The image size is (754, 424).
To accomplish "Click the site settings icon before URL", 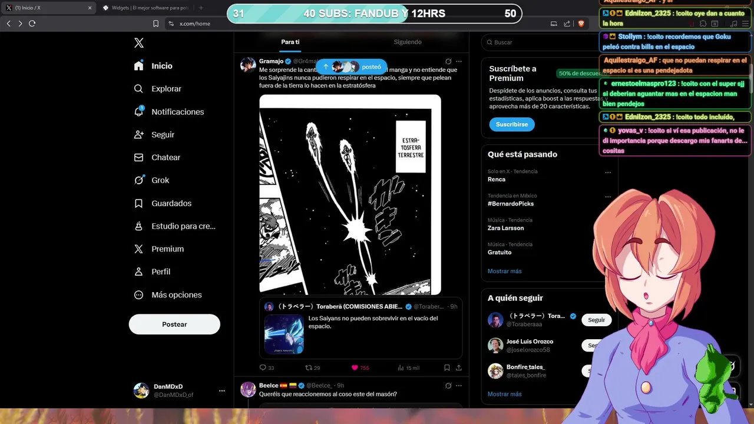I will [x=171, y=24].
